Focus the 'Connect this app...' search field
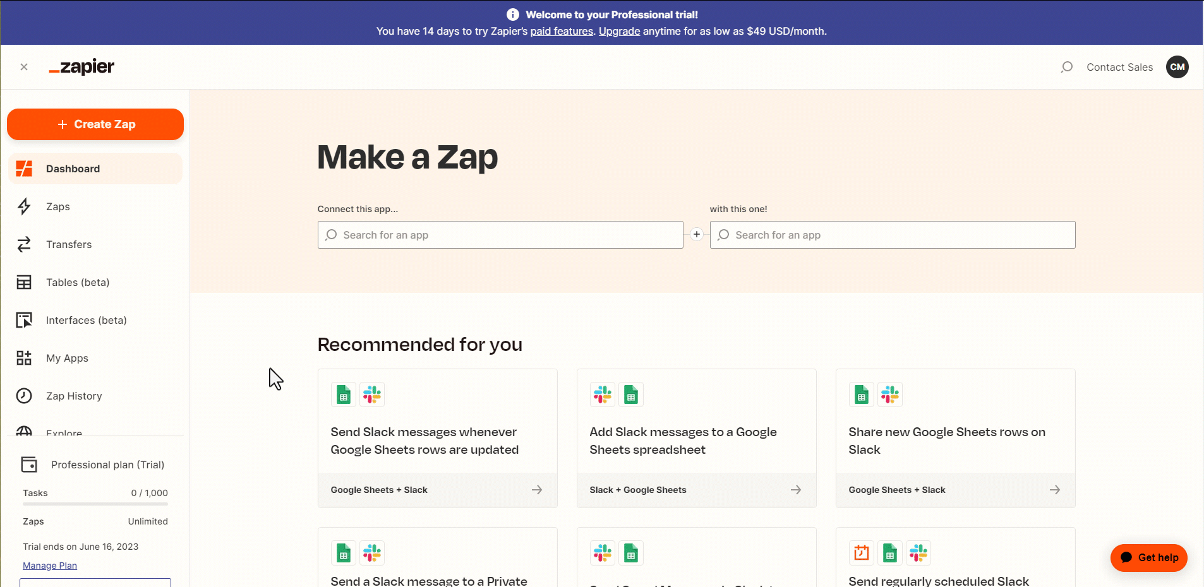Image resolution: width=1204 pixels, height=587 pixels. click(x=500, y=235)
